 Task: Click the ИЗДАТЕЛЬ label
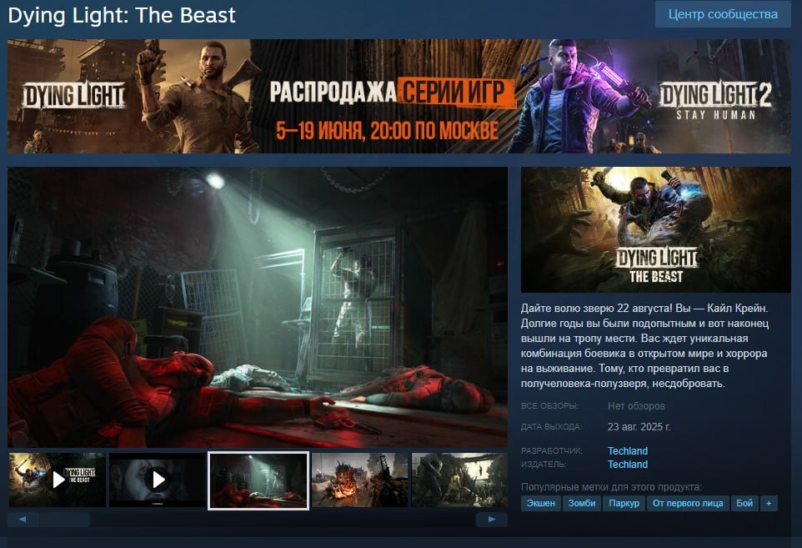tap(544, 464)
